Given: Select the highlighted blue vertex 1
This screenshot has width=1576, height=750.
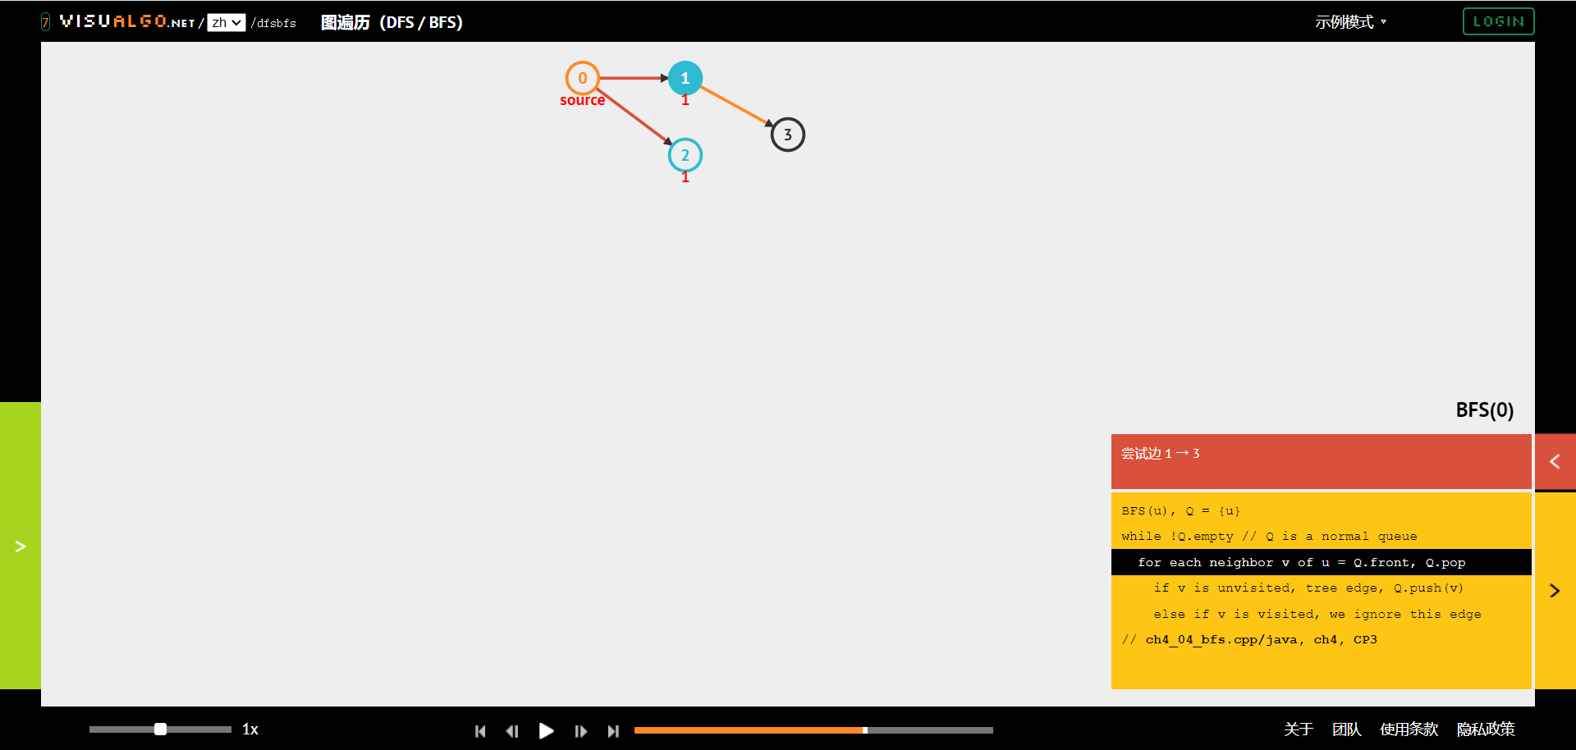Looking at the screenshot, I should click(x=685, y=78).
